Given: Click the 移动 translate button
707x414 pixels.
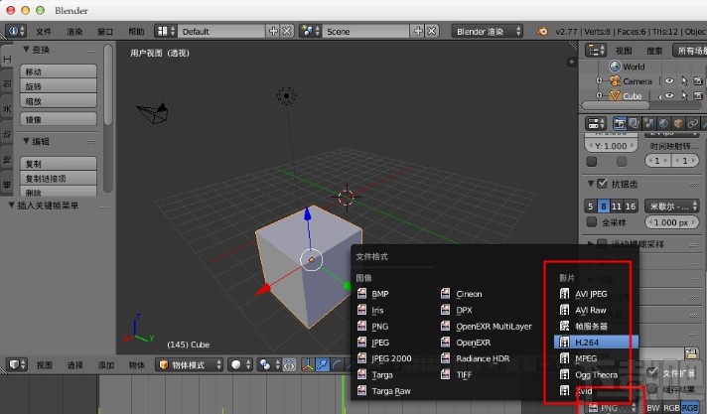Looking at the screenshot, I should [59, 71].
